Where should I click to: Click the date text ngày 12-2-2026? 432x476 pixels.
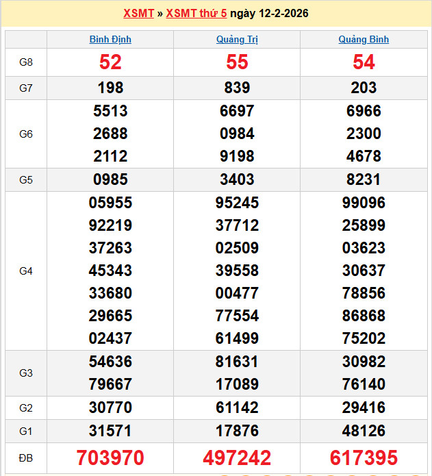pos(269,14)
